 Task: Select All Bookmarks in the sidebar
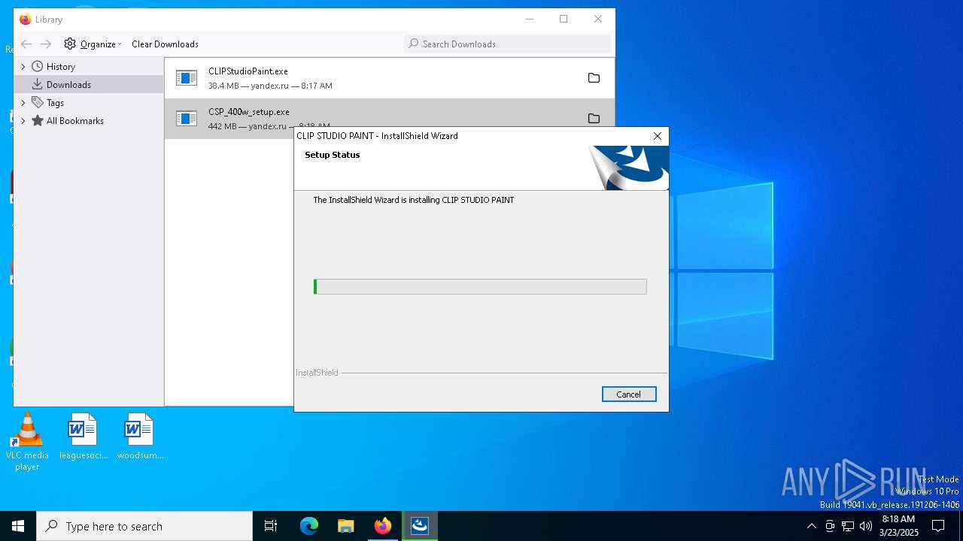74,121
